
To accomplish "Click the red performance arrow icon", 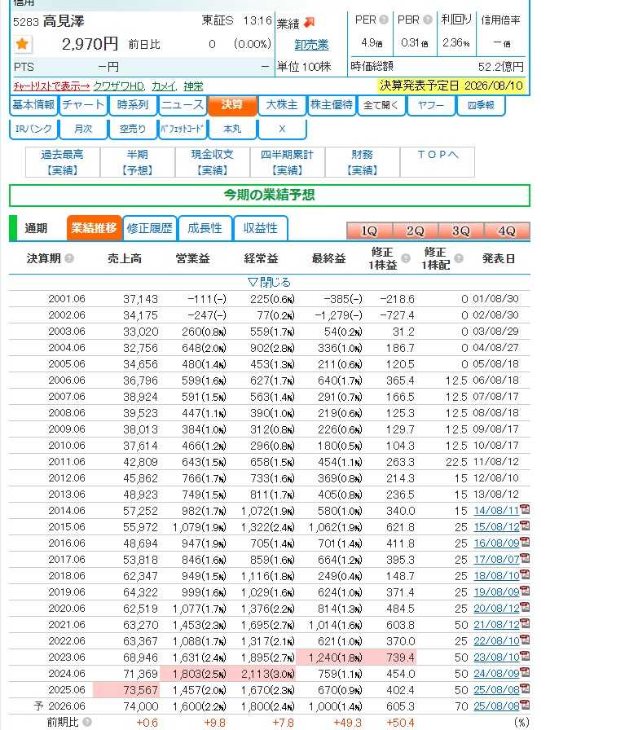I will [x=309, y=22].
